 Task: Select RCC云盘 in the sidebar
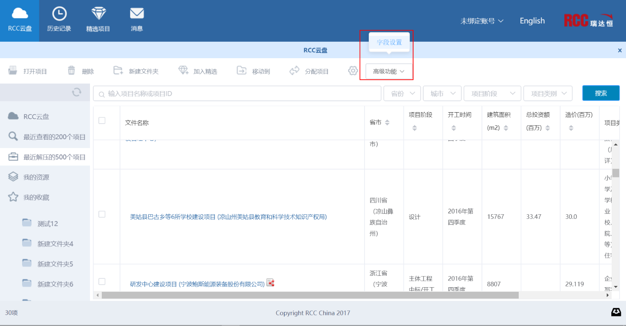click(x=45, y=116)
